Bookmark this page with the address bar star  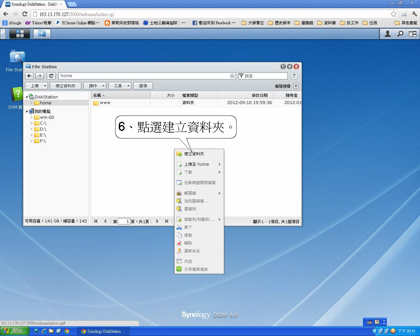pyautogui.click(x=393, y=14)
